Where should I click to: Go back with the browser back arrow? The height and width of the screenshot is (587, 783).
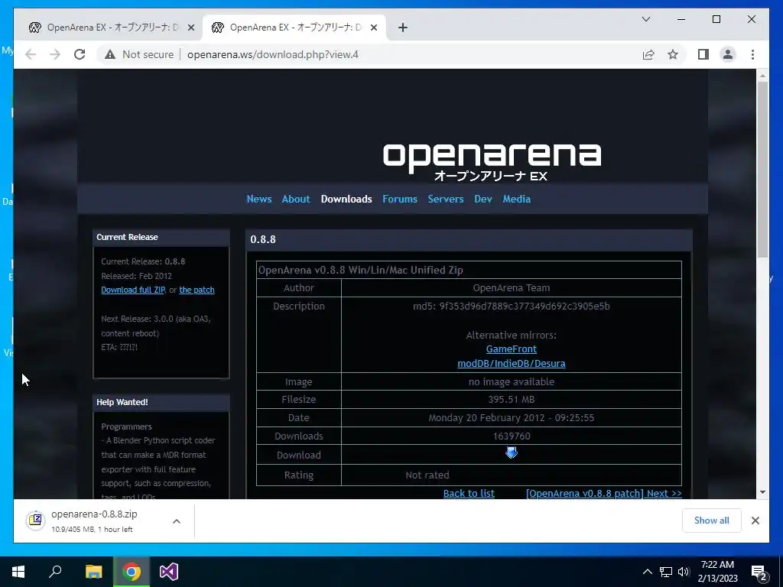(31, 54)
